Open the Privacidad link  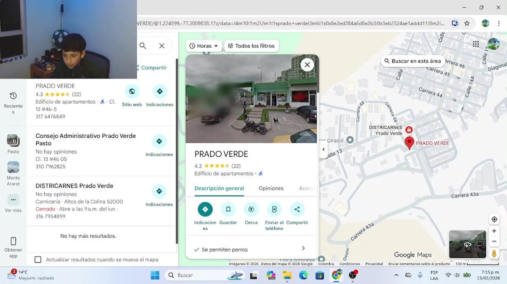point(374,264)
